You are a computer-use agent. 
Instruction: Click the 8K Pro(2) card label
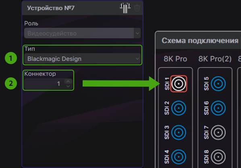(x=215, y=59)
